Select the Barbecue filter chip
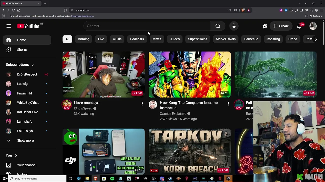The height and width of the screenshot is (182, 325). (x=251, y=39)
